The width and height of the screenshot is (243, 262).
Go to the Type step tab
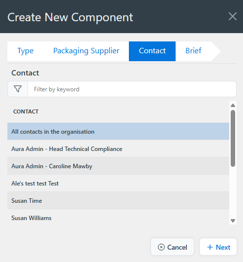point(26,51)
